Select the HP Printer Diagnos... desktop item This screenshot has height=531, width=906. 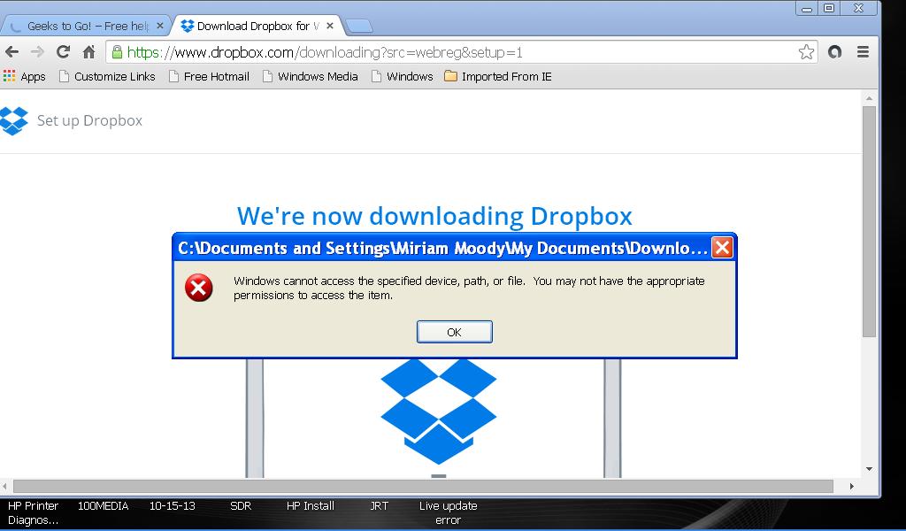tap(33, 512)
